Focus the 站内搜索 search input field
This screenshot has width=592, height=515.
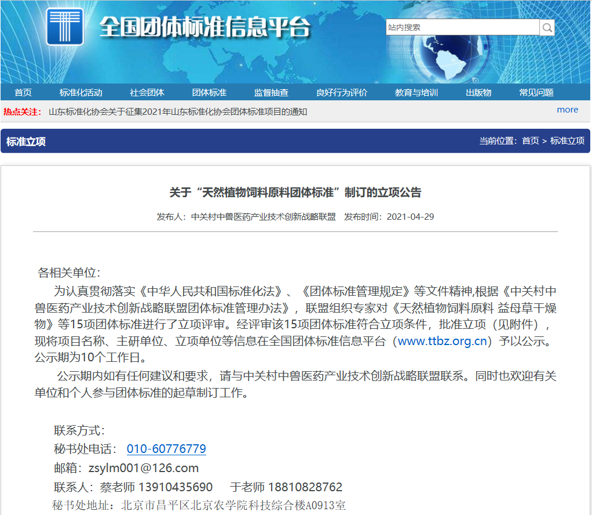pyautogui.click(x=462, y=27)
